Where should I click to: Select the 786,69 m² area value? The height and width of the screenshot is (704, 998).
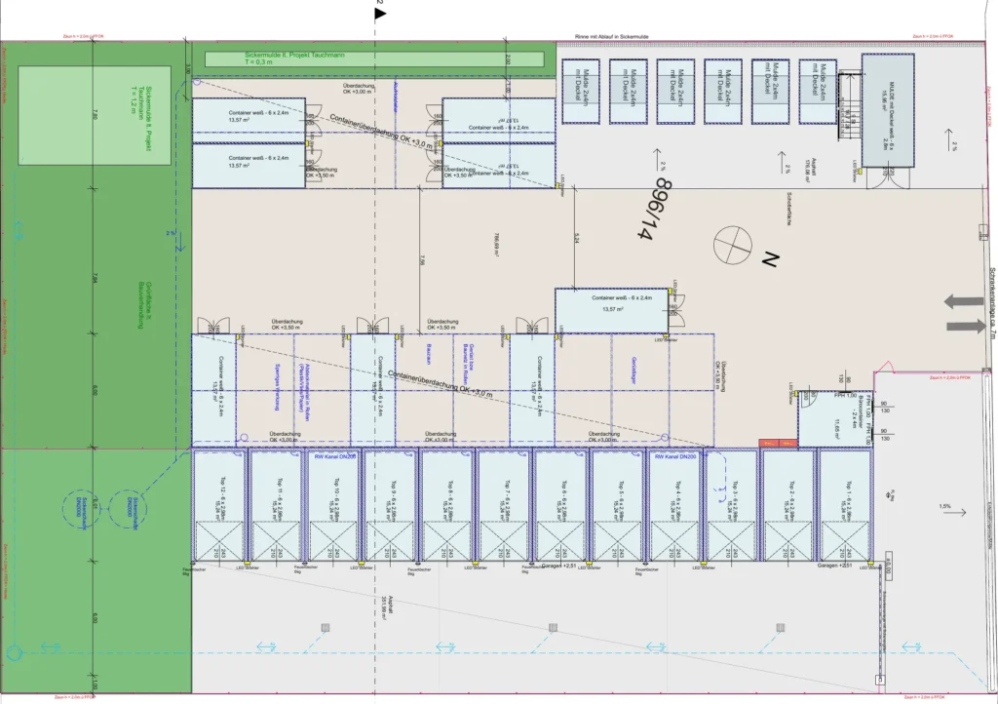496,245
